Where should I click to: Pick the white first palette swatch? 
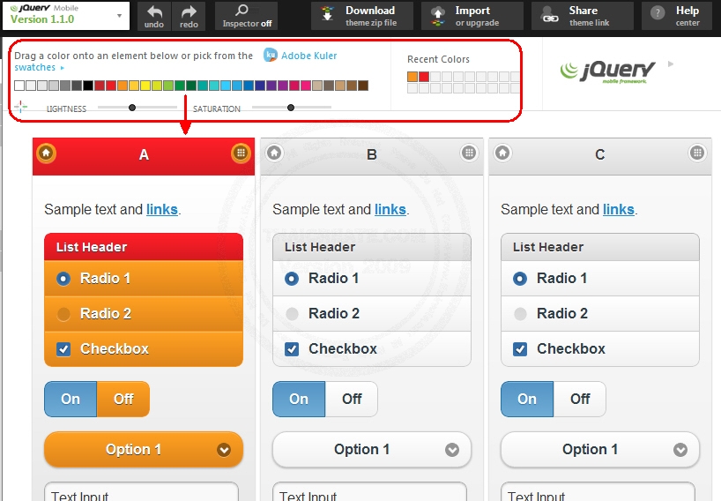click(19, 85)
